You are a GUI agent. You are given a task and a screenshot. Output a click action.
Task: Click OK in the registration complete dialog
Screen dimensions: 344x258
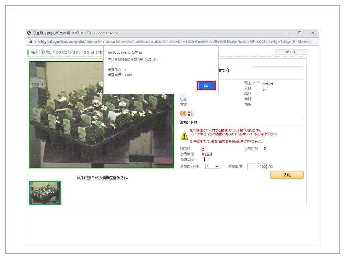(206, 86)
